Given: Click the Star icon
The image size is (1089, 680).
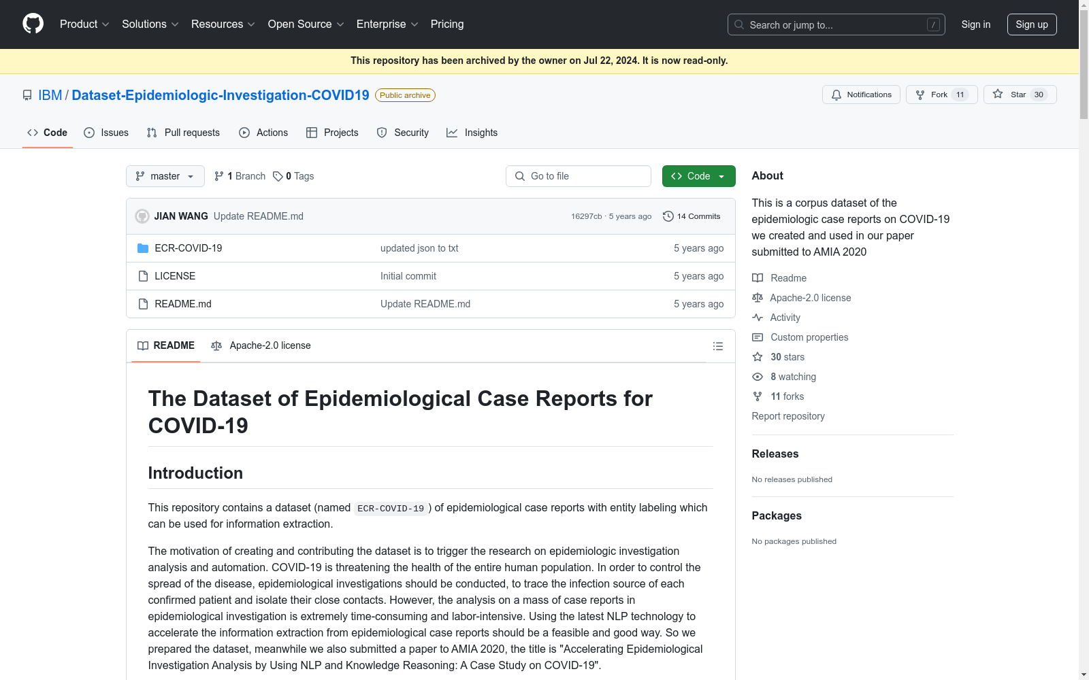Looking at the screenshot, I should 998,94.
